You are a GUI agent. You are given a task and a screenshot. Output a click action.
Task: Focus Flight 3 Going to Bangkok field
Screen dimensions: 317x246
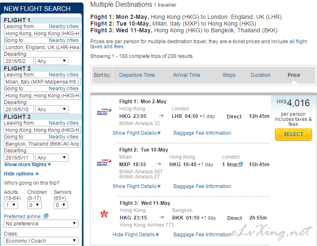(x=42, y=144)
